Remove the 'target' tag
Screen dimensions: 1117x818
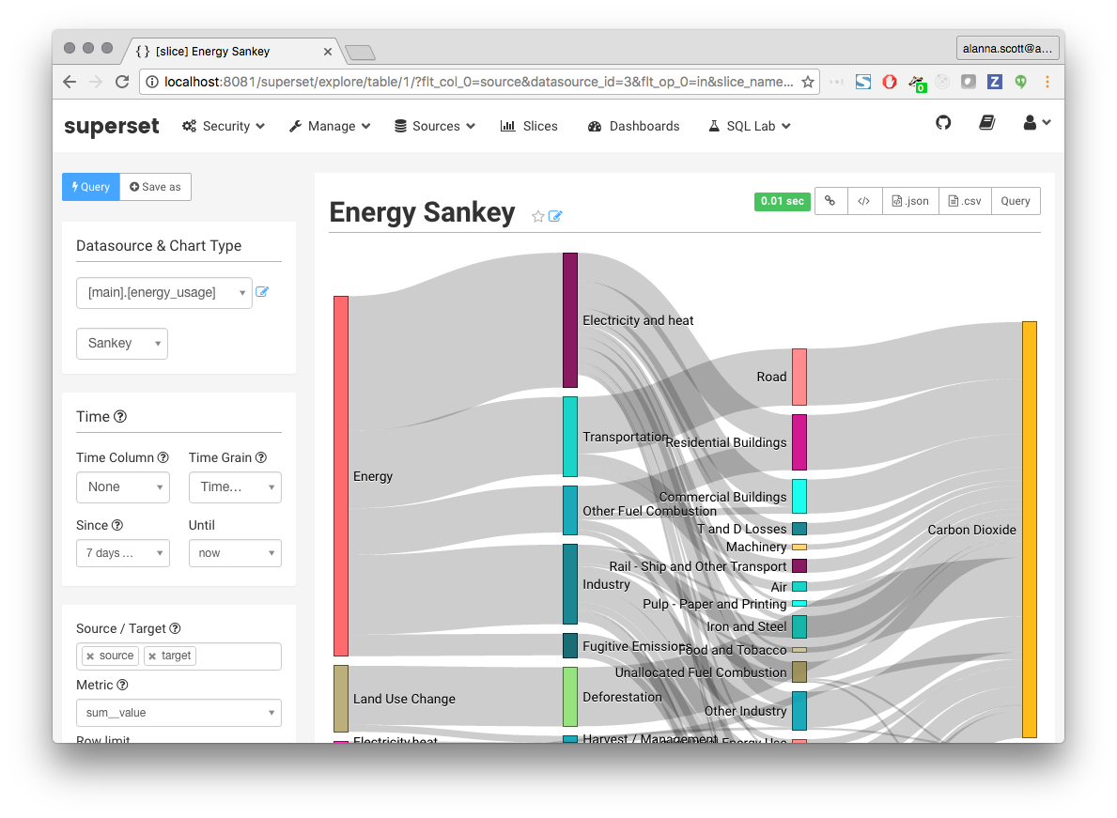coord(152,656)
